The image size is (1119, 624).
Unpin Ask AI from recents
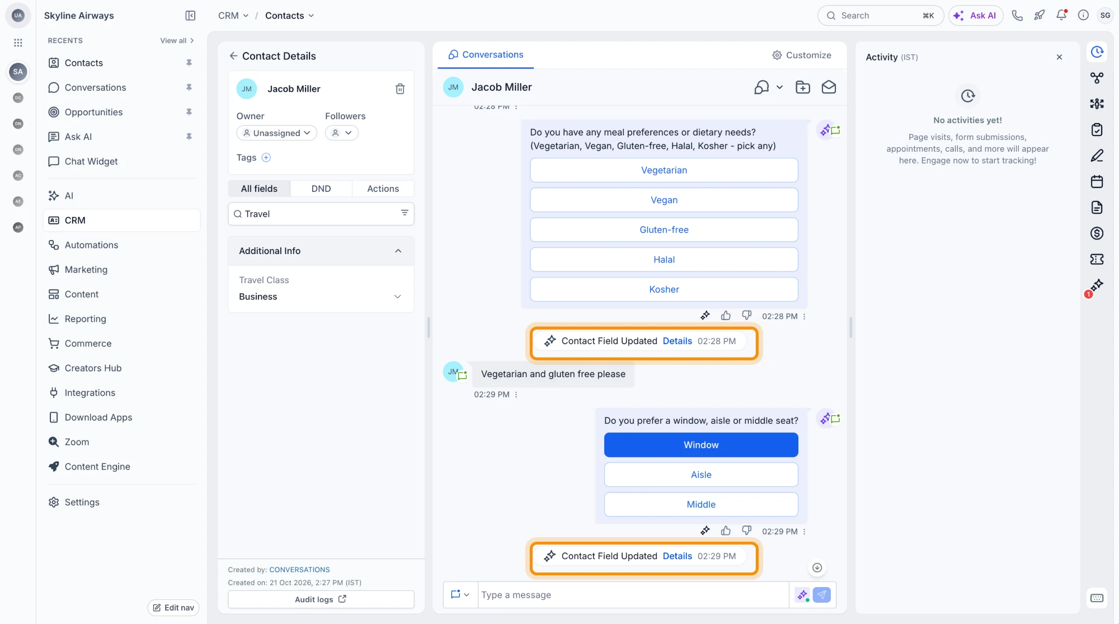click(189, 137)
